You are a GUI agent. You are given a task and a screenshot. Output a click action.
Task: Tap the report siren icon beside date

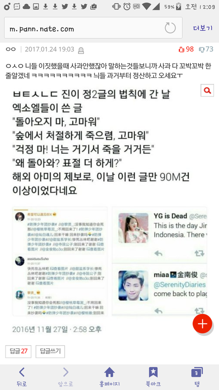coord(81,50)
